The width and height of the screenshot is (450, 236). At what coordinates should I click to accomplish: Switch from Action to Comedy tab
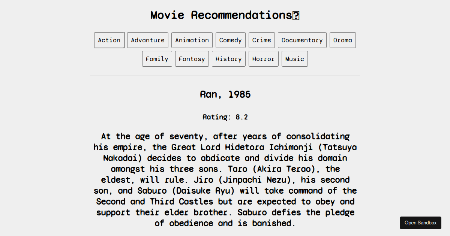pos(230,40)
